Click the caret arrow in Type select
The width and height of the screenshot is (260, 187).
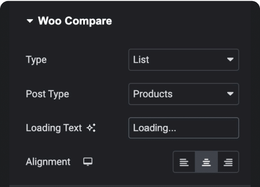pyautogui.click(x=230, y=60)
